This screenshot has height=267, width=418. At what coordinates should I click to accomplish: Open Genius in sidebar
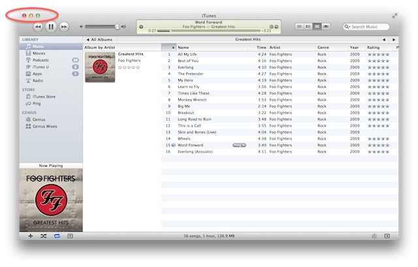tap(51, 119)
